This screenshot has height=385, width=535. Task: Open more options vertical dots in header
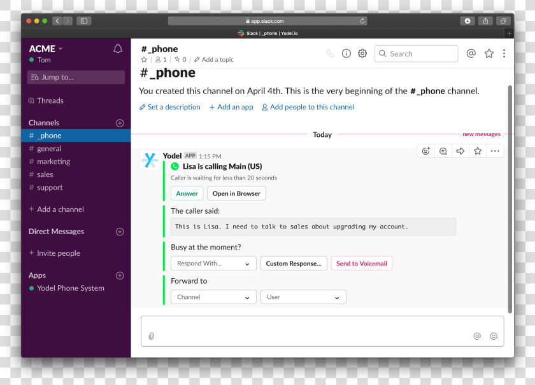click(x=504, y=53)
